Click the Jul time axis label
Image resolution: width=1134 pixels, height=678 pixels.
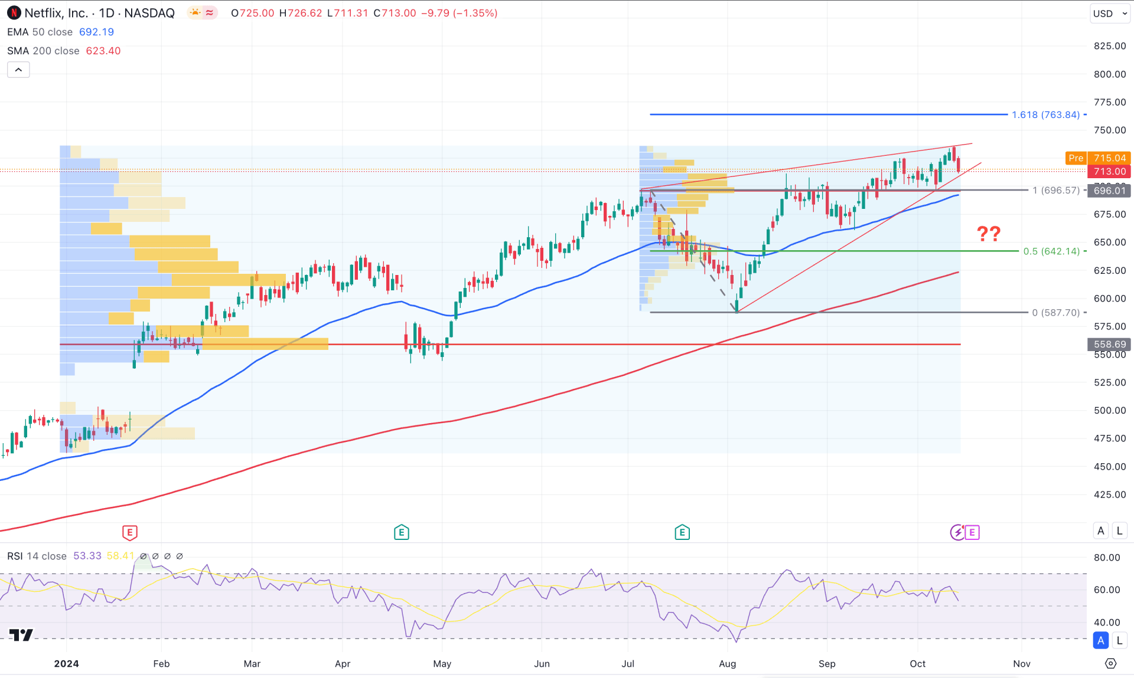click(628, 664)
